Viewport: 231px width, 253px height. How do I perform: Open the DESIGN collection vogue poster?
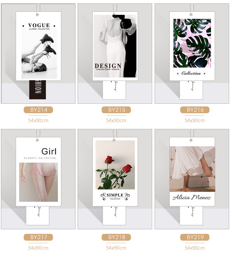point(115,46)
